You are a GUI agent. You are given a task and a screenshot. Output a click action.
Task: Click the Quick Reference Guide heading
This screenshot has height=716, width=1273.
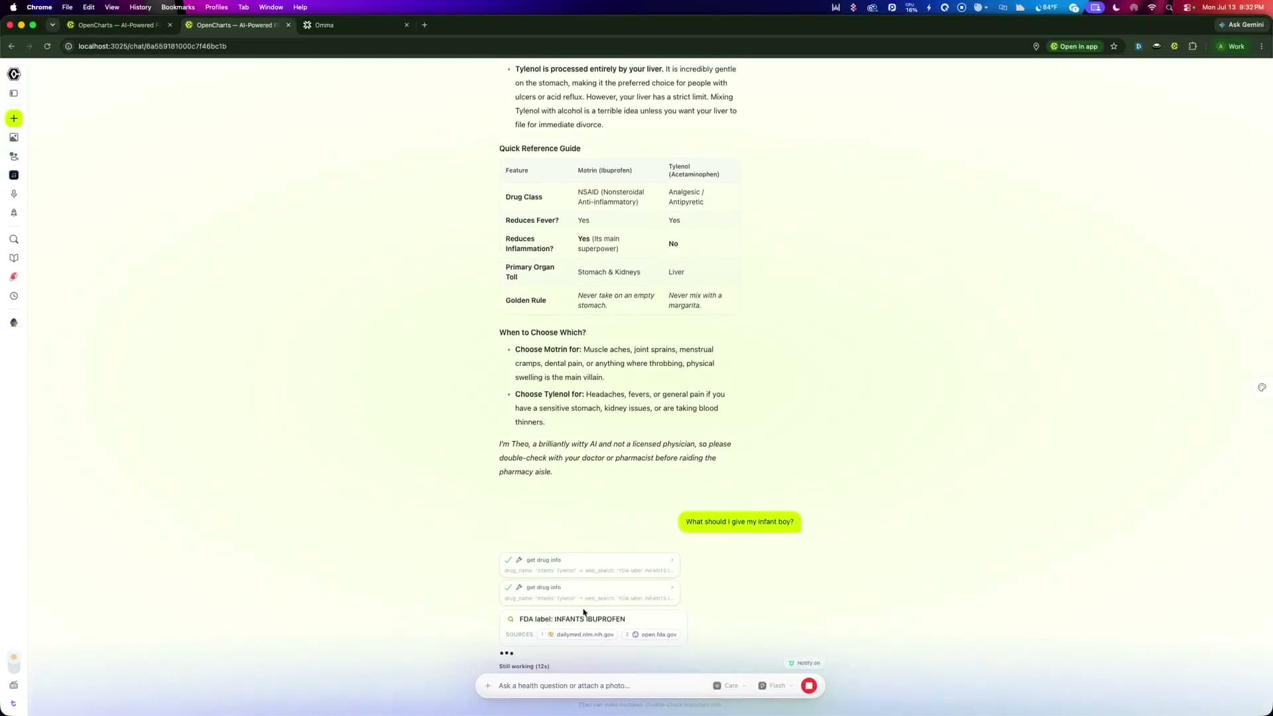pyautogui.click(x=540, y=149)
